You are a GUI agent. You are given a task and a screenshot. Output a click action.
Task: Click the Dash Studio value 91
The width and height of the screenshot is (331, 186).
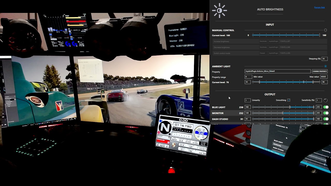click(x=242, y=119)
